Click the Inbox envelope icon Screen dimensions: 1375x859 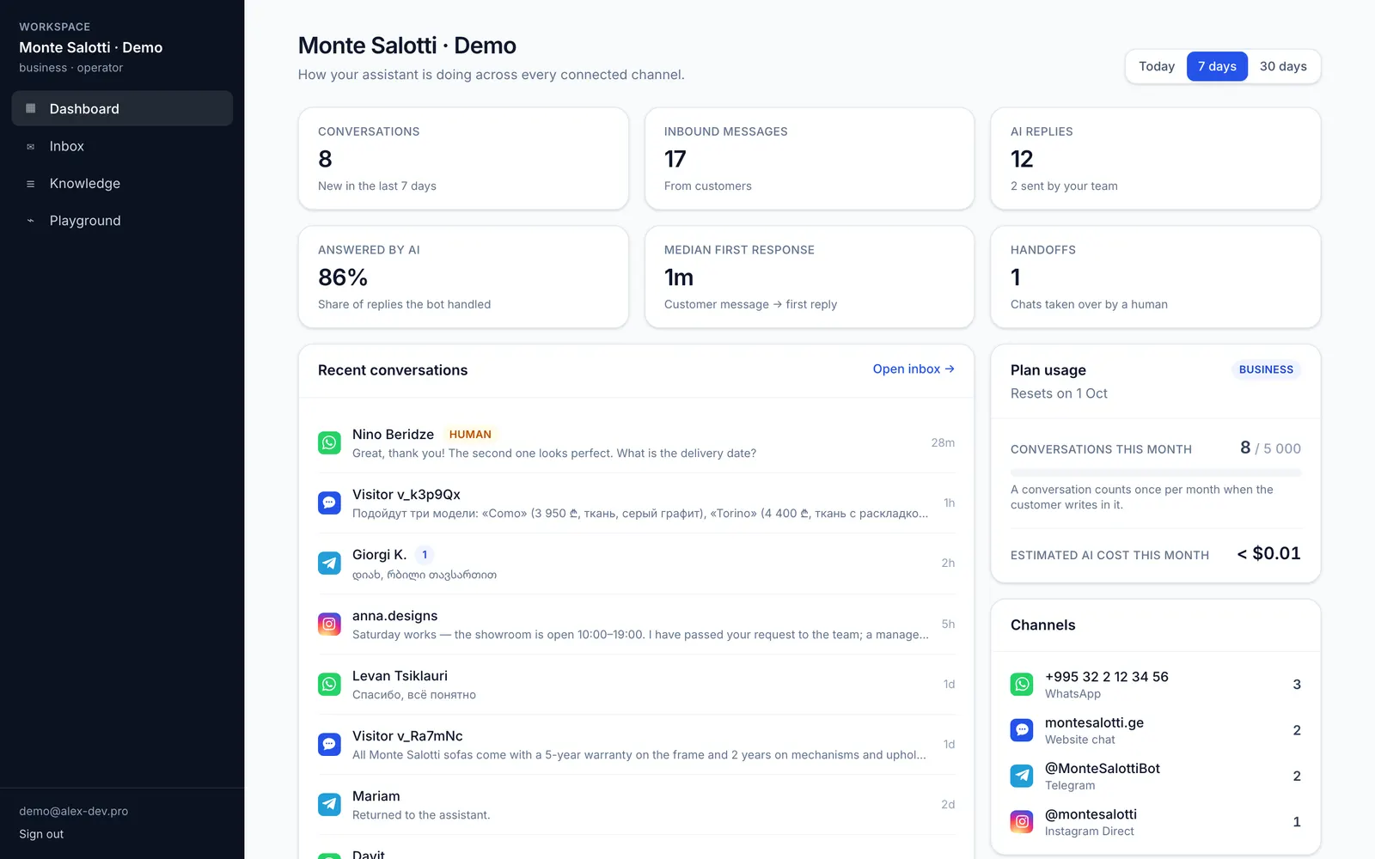pyautogui.click(x=31, y=146)
